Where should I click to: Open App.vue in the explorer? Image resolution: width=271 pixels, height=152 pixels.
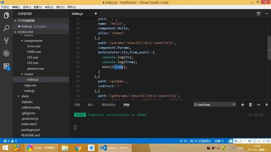click(x=30, y=85)
